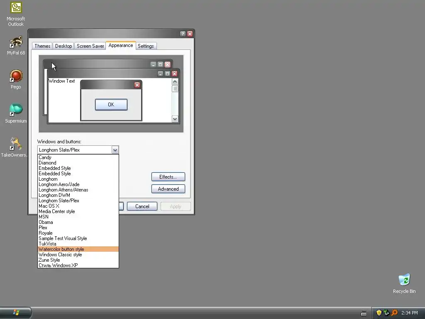The height and width of the screenshot is (319, 425).
Task: Click the orange magnifier tray icon
Action: coord(394,313)
